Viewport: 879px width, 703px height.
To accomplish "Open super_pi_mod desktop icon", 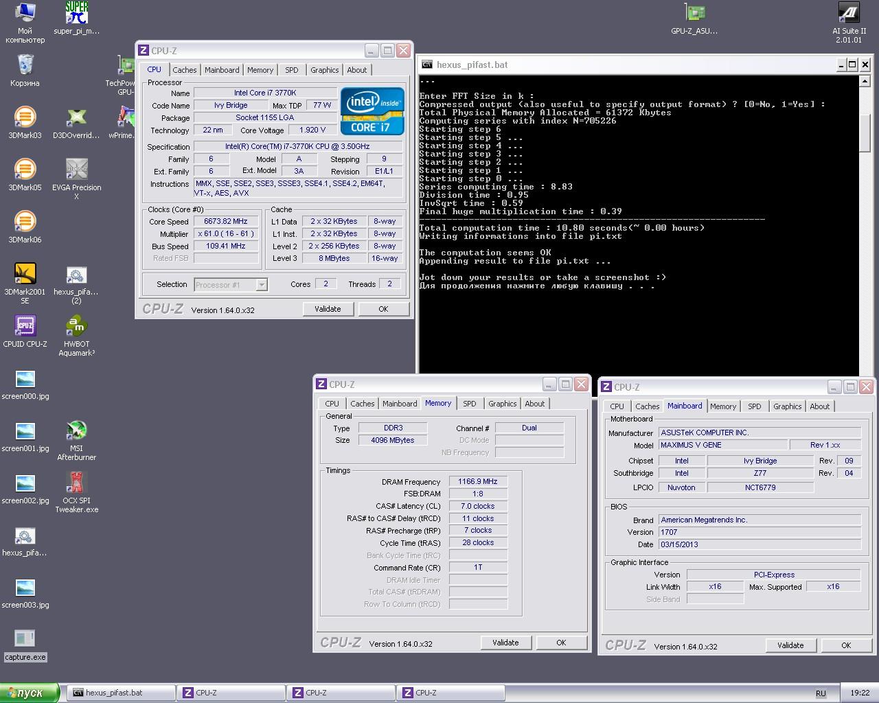I will point(76,18).
